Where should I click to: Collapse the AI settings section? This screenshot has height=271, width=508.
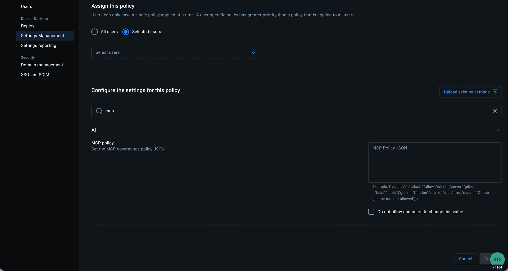click(498, 130)
